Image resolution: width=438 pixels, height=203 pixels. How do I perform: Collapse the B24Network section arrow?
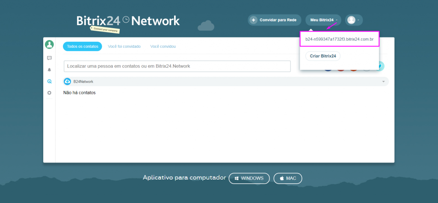pos(383,81)
